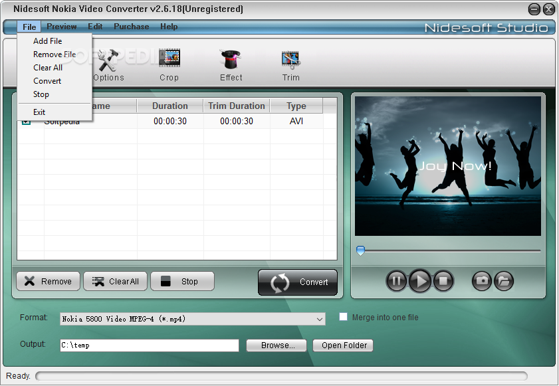Open the Edit menu

(x=95, y=27)
